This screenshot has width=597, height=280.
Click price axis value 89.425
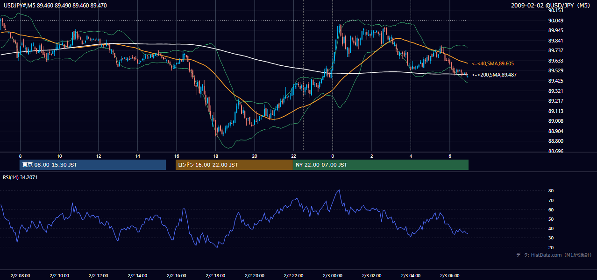tap(556, 81)
